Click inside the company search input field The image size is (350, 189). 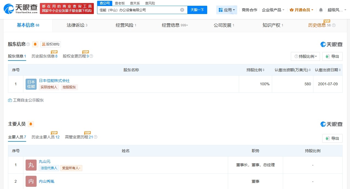pyautogui.click(x=138, y=9)
